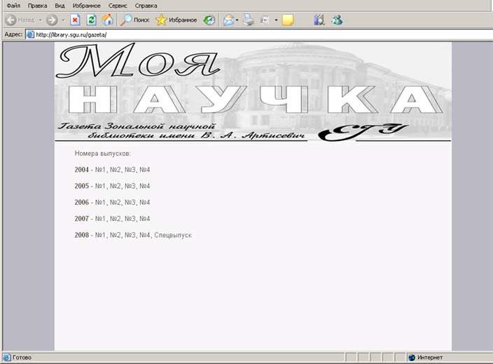Open the Вид menu
The image size is (493, 364).
[x=60, y=6]
